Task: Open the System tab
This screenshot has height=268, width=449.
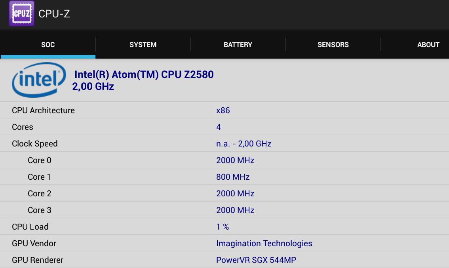Action: pyautogui.click(x=143, y=45)
